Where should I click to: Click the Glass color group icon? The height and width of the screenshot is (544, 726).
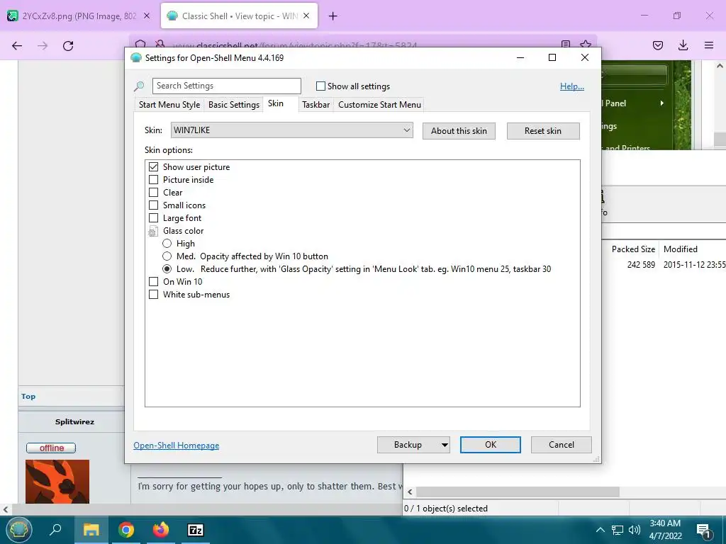(153, 231)
